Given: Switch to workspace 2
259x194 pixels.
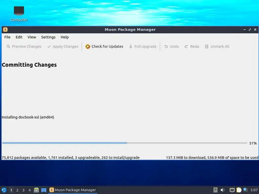Looking at the screenshot, I should tap(17, 190).
